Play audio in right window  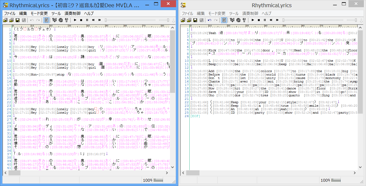pos(253,20)
